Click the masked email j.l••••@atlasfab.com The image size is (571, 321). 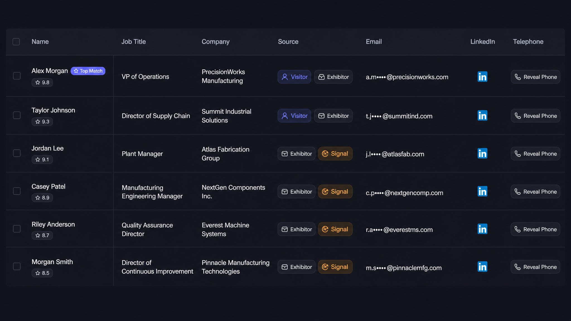(x=395, y=154)
